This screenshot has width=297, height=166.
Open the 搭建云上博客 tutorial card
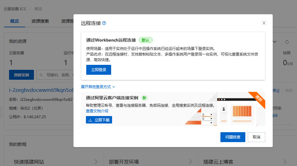tap(245, 162)
